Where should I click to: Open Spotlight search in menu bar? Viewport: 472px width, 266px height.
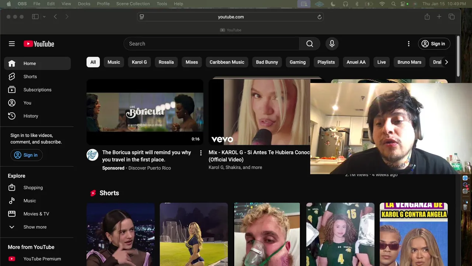pos(393,4)
